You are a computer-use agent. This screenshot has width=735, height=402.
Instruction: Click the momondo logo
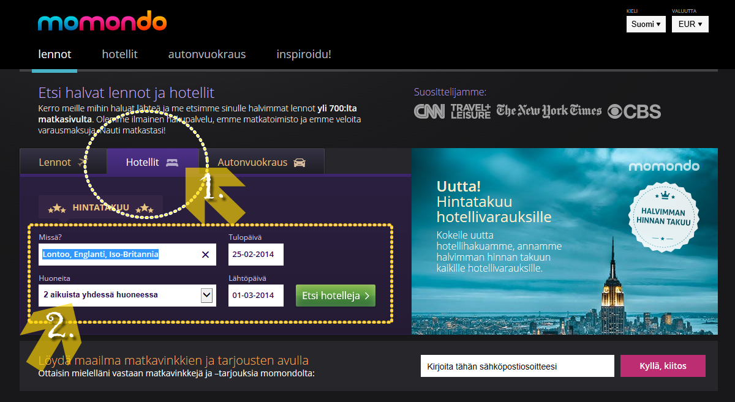[x=102, y=22]
